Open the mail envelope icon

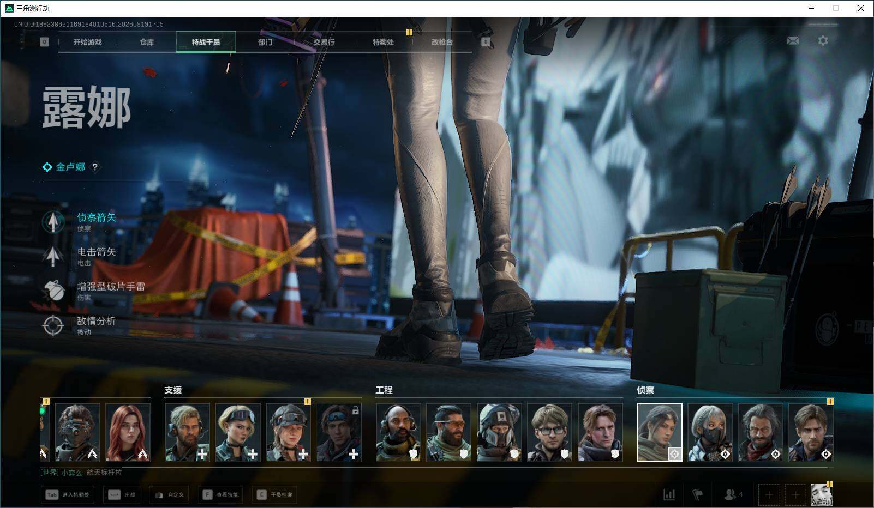click(x=793, y=40)
